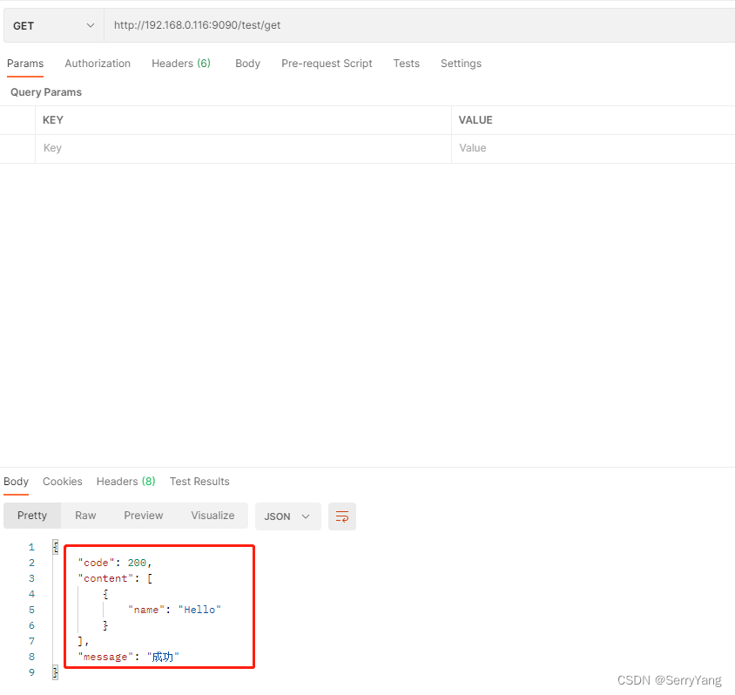735x695 pixels.
Task: Click the Query Params heading
Action: 46,92
